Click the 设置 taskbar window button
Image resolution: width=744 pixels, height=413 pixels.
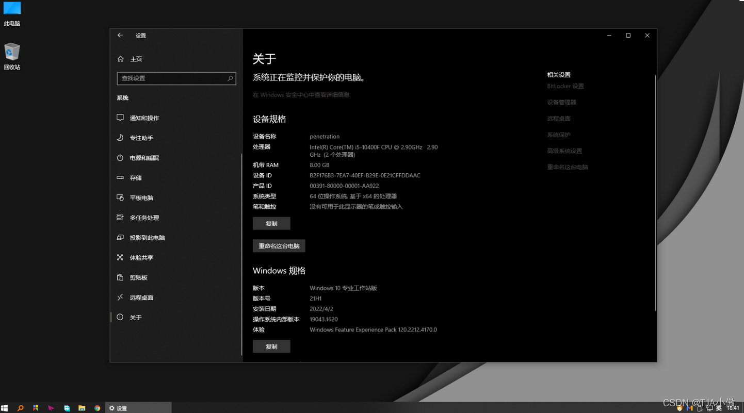point(138,408)
